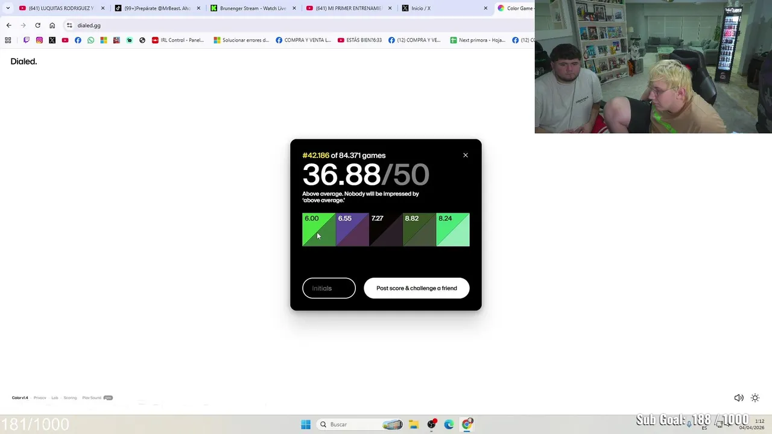Switch to Color Game tab
The width and height of the screenshot is (772, 434).
point(514,8)
